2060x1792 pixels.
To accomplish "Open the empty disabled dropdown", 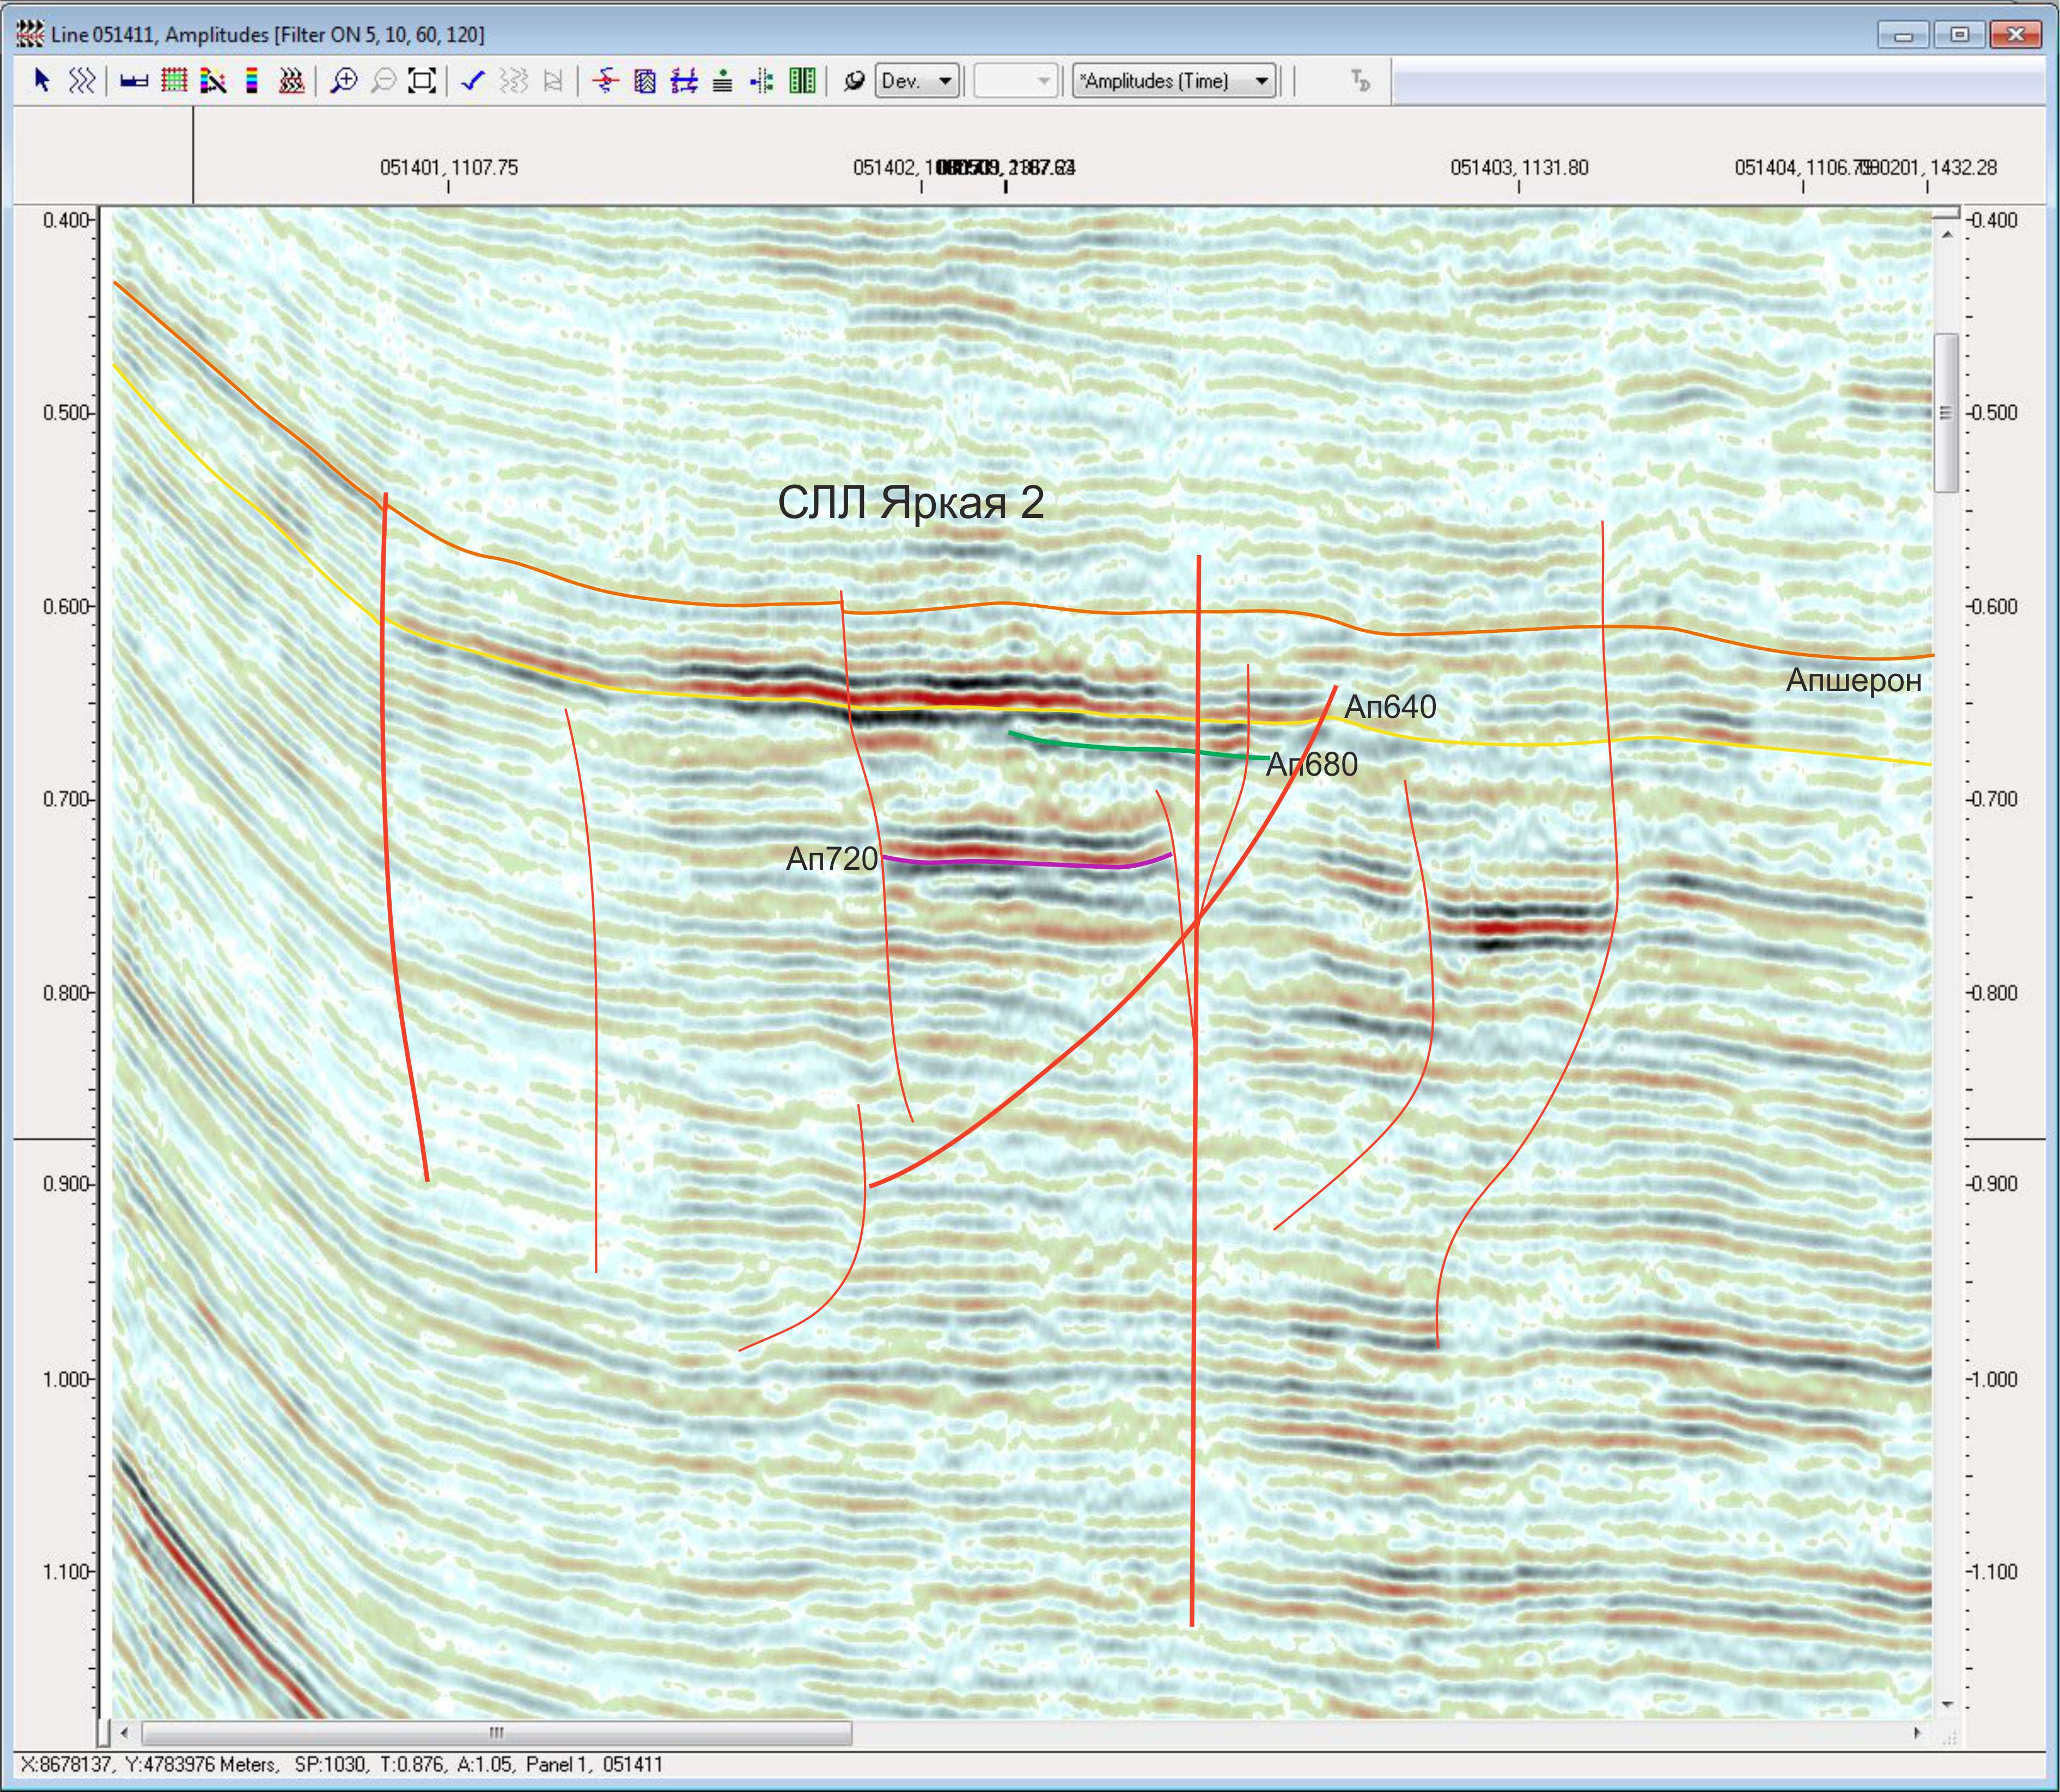I will click(1015, 81).
